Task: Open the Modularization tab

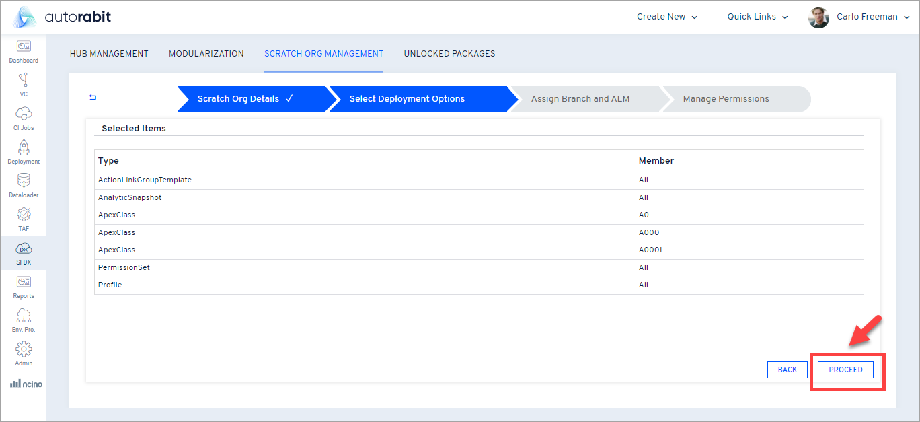Action: 206,54
